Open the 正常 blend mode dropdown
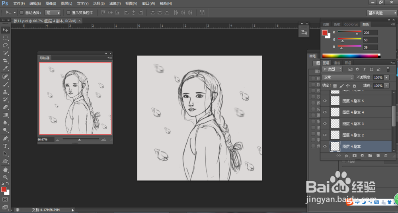 pyautogui.click(x=338, y=77)
